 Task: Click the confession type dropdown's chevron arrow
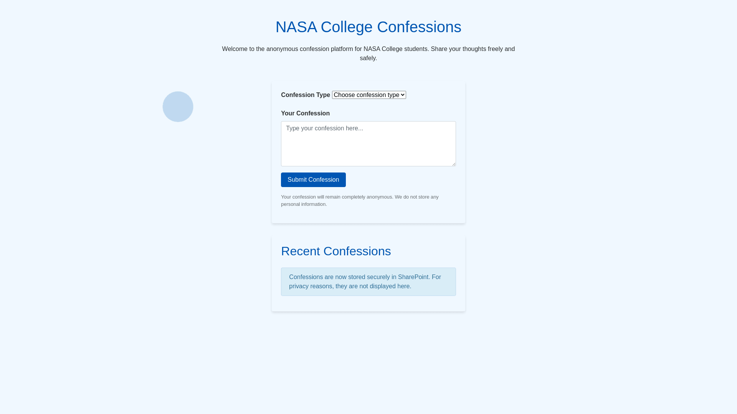402,95
